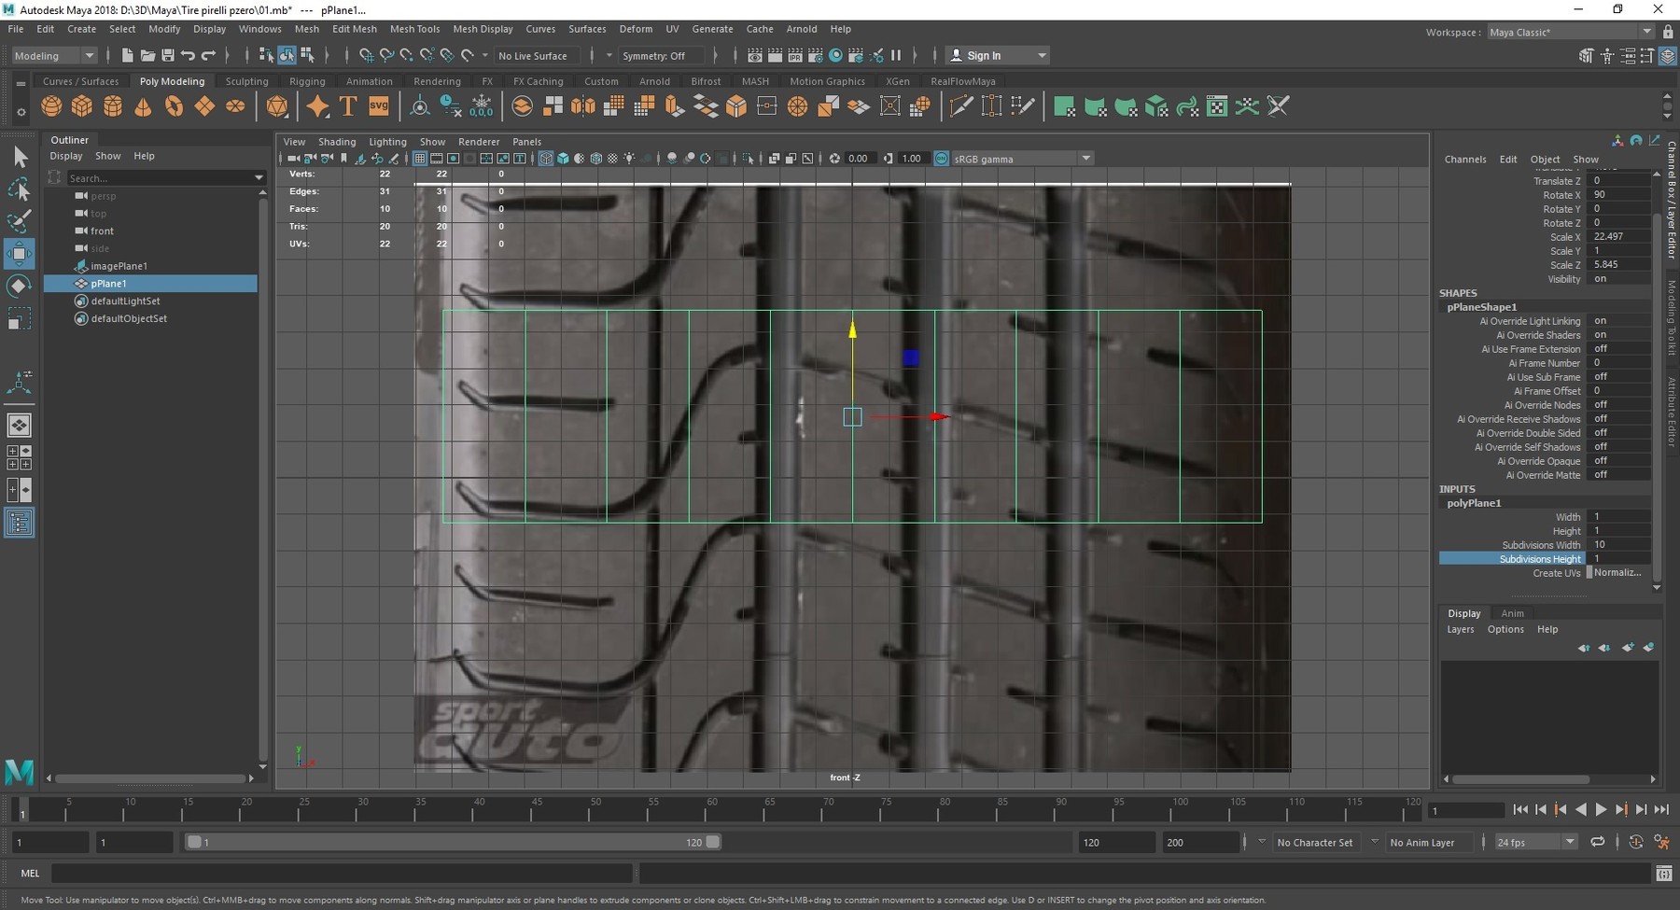Click the SVG tool shelf icon
The image size is (1680, 910).
pyautogui.click(x=379, y=105)
